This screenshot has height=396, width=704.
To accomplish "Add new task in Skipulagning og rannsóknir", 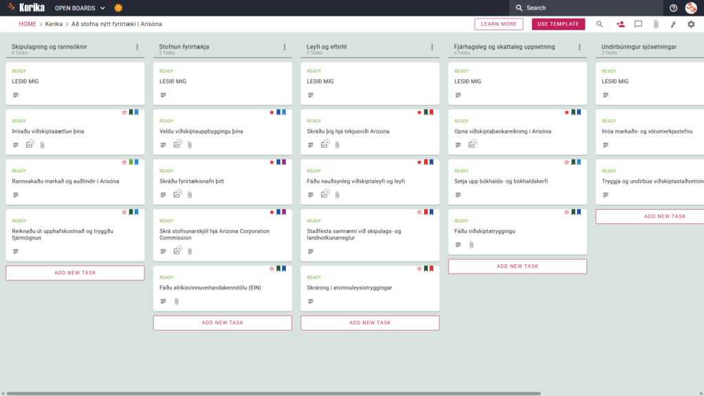I will point(75,273).
